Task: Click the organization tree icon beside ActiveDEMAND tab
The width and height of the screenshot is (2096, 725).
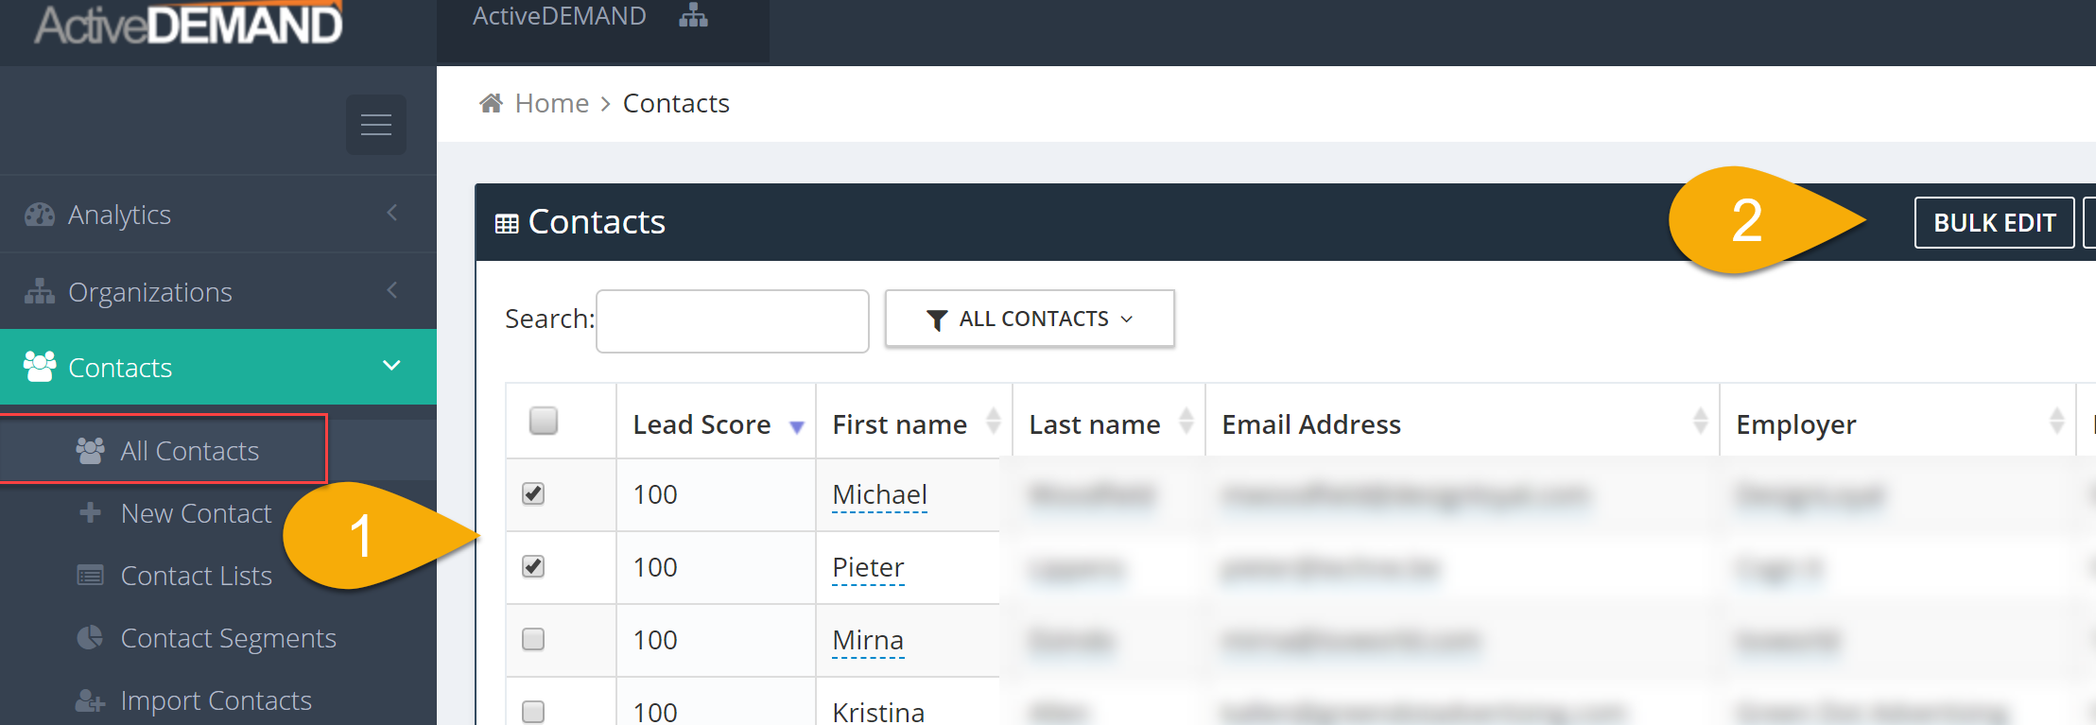Action: (693, 16)
